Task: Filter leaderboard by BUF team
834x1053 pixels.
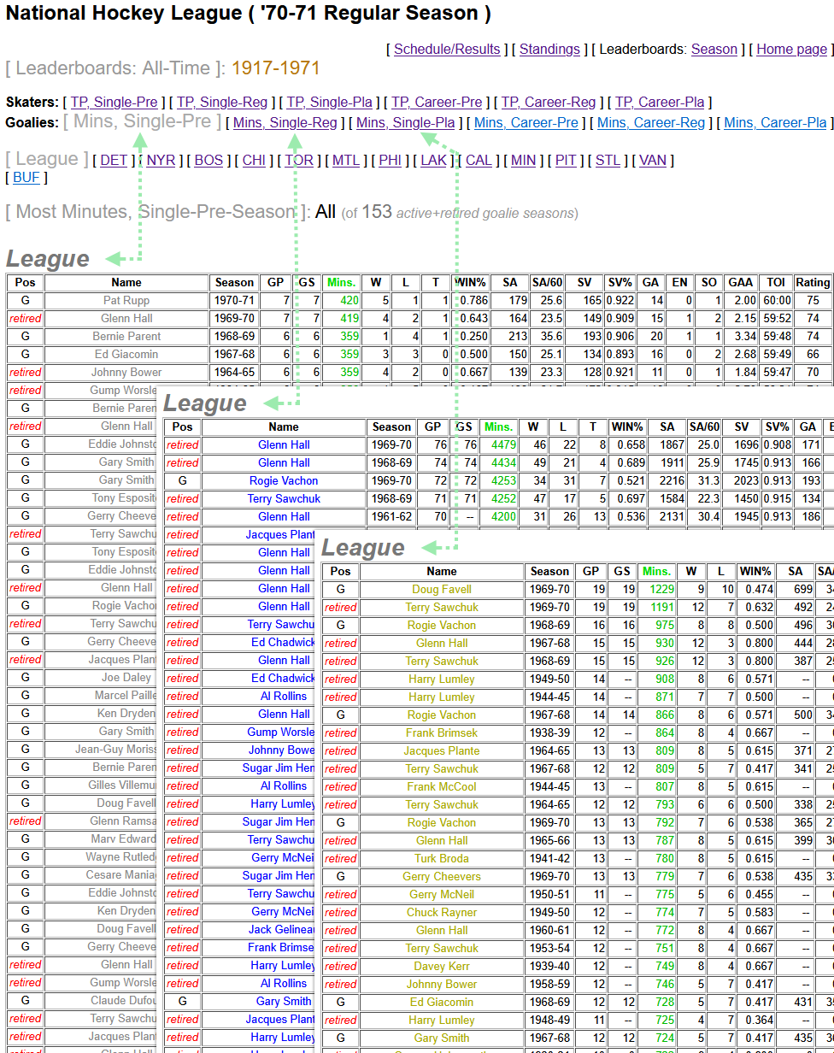Action: coord(26,178)
